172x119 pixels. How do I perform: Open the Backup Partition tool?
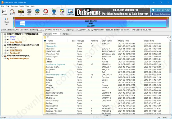(x=62, y=12)
